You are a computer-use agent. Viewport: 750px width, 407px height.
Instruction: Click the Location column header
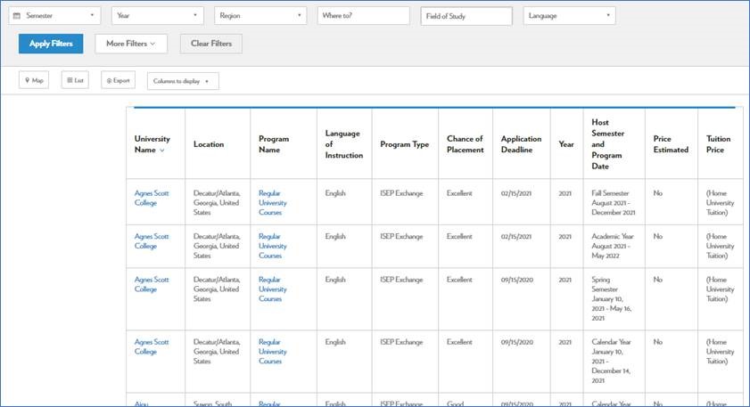point(209,144)
